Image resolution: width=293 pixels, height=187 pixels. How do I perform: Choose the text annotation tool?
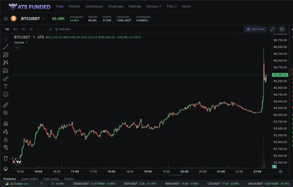(6, 86)
